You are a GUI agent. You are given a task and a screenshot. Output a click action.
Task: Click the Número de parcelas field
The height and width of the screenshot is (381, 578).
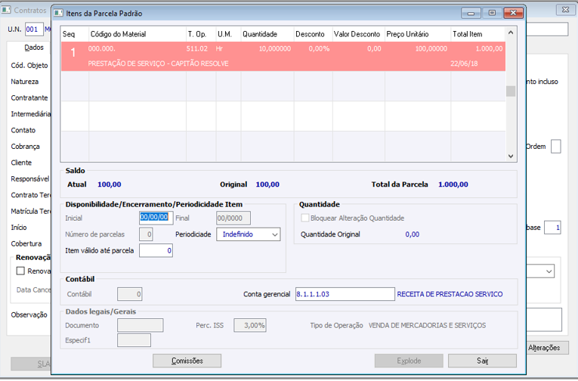coord(146,234)
